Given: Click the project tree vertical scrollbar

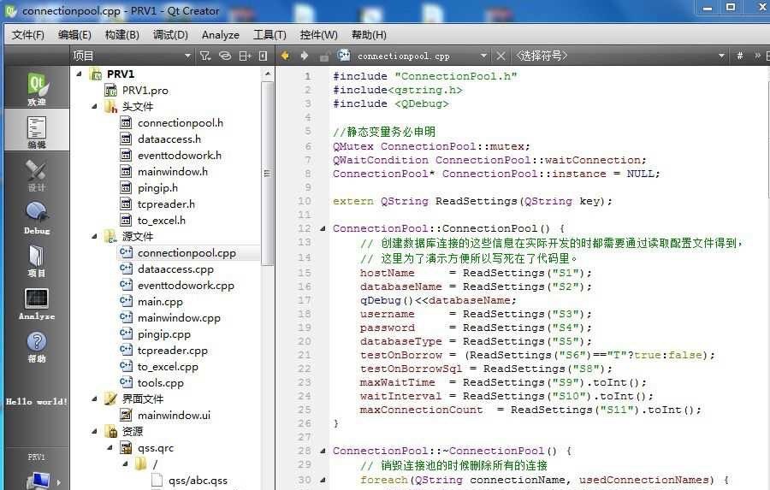Looking at the screenshot, I should tap(268, 174).
